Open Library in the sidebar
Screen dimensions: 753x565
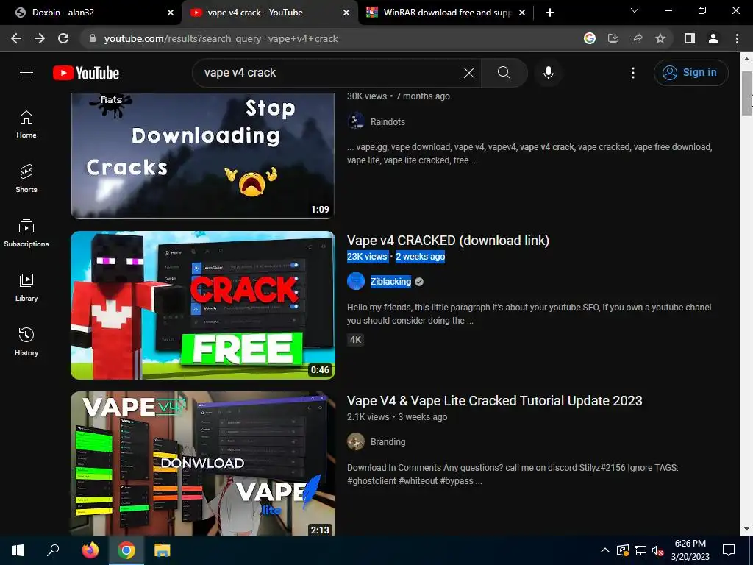coord(26,288)
